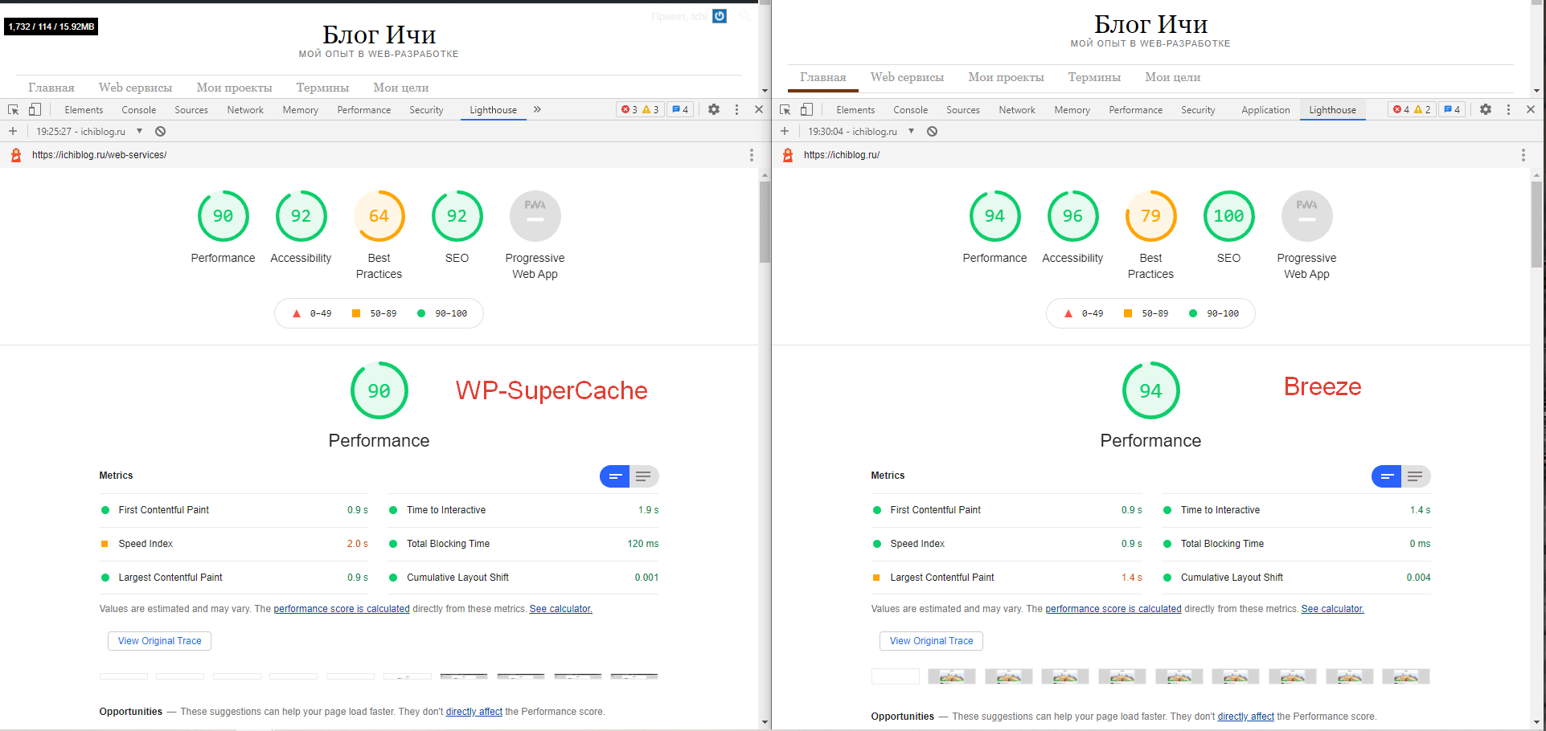The height and width of the screenshot is (731, 1546).
Task: Open settings gear in left DevTools
Action: [x=714, y=110]
